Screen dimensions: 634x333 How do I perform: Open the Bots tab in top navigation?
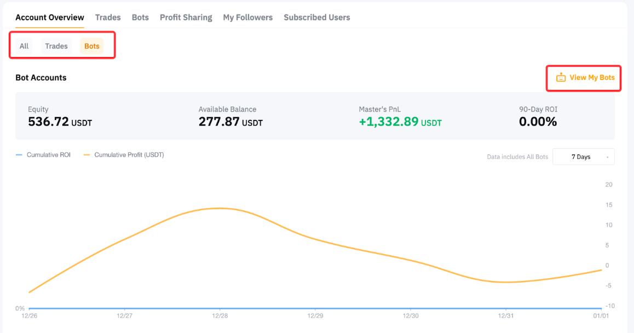coord(140,18)
